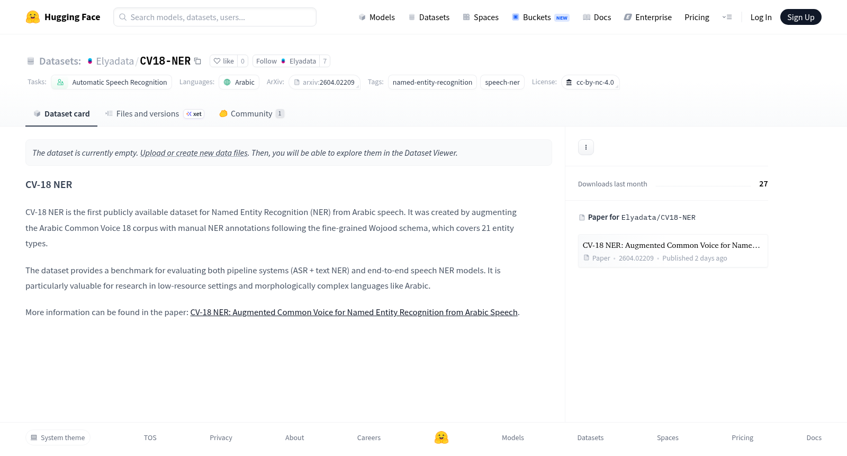Open Pricing link in footer
The width and height of the screenshot is (847, 456).
tap(742, 437)
